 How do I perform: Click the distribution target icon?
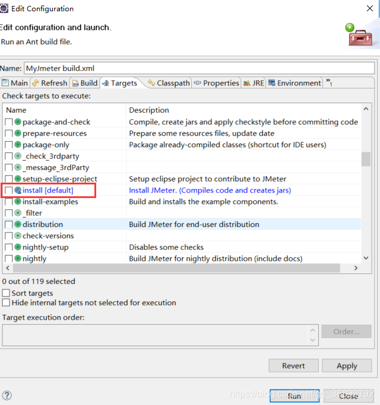point(18,224)
